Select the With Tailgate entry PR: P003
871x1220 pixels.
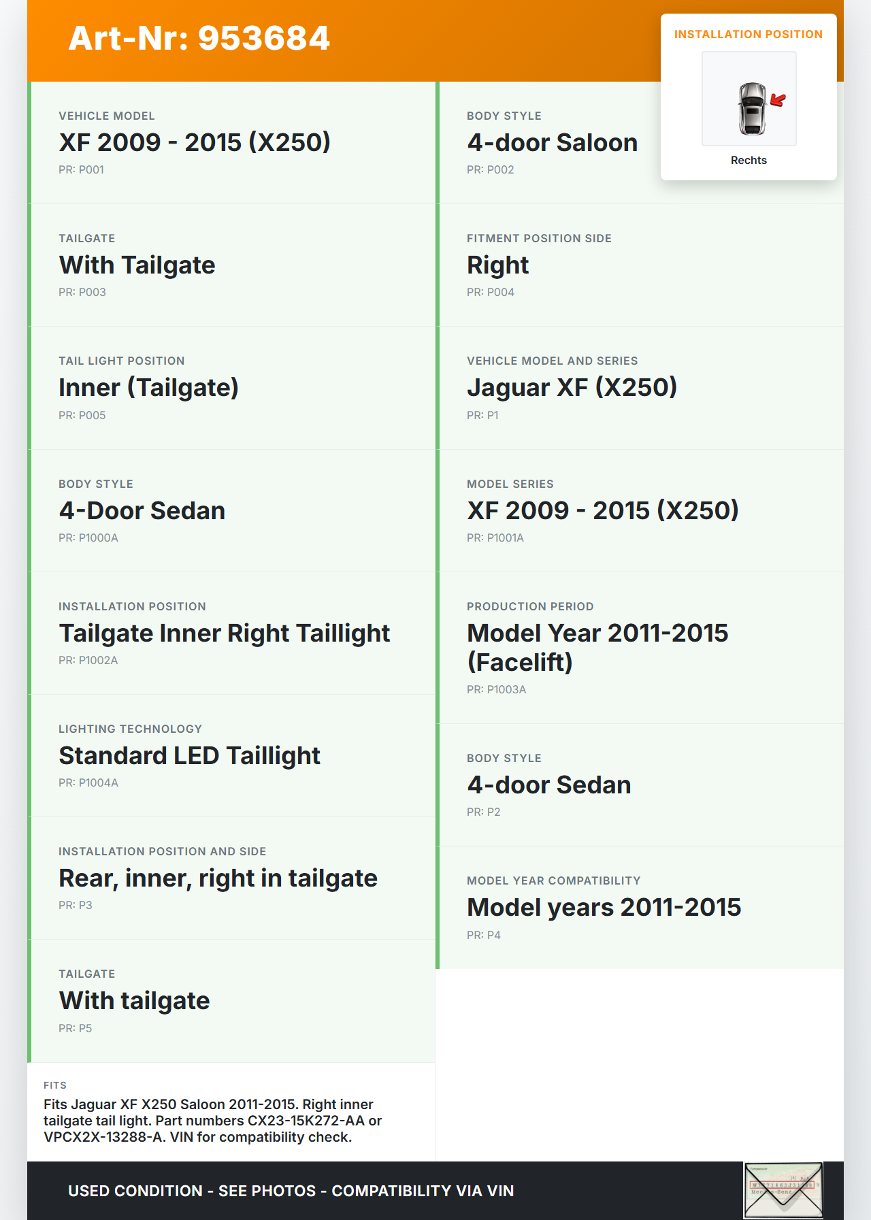point(137,265)
